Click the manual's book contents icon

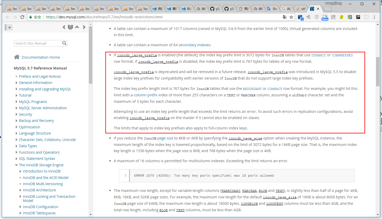click(70, 27)
